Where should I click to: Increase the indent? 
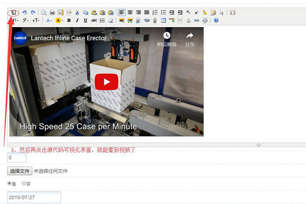pyautogui.click(x=172, y=13)
